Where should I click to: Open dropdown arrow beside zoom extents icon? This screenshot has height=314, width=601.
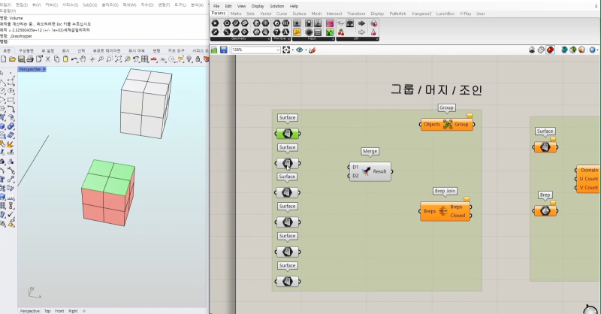[x=292, y=50]
